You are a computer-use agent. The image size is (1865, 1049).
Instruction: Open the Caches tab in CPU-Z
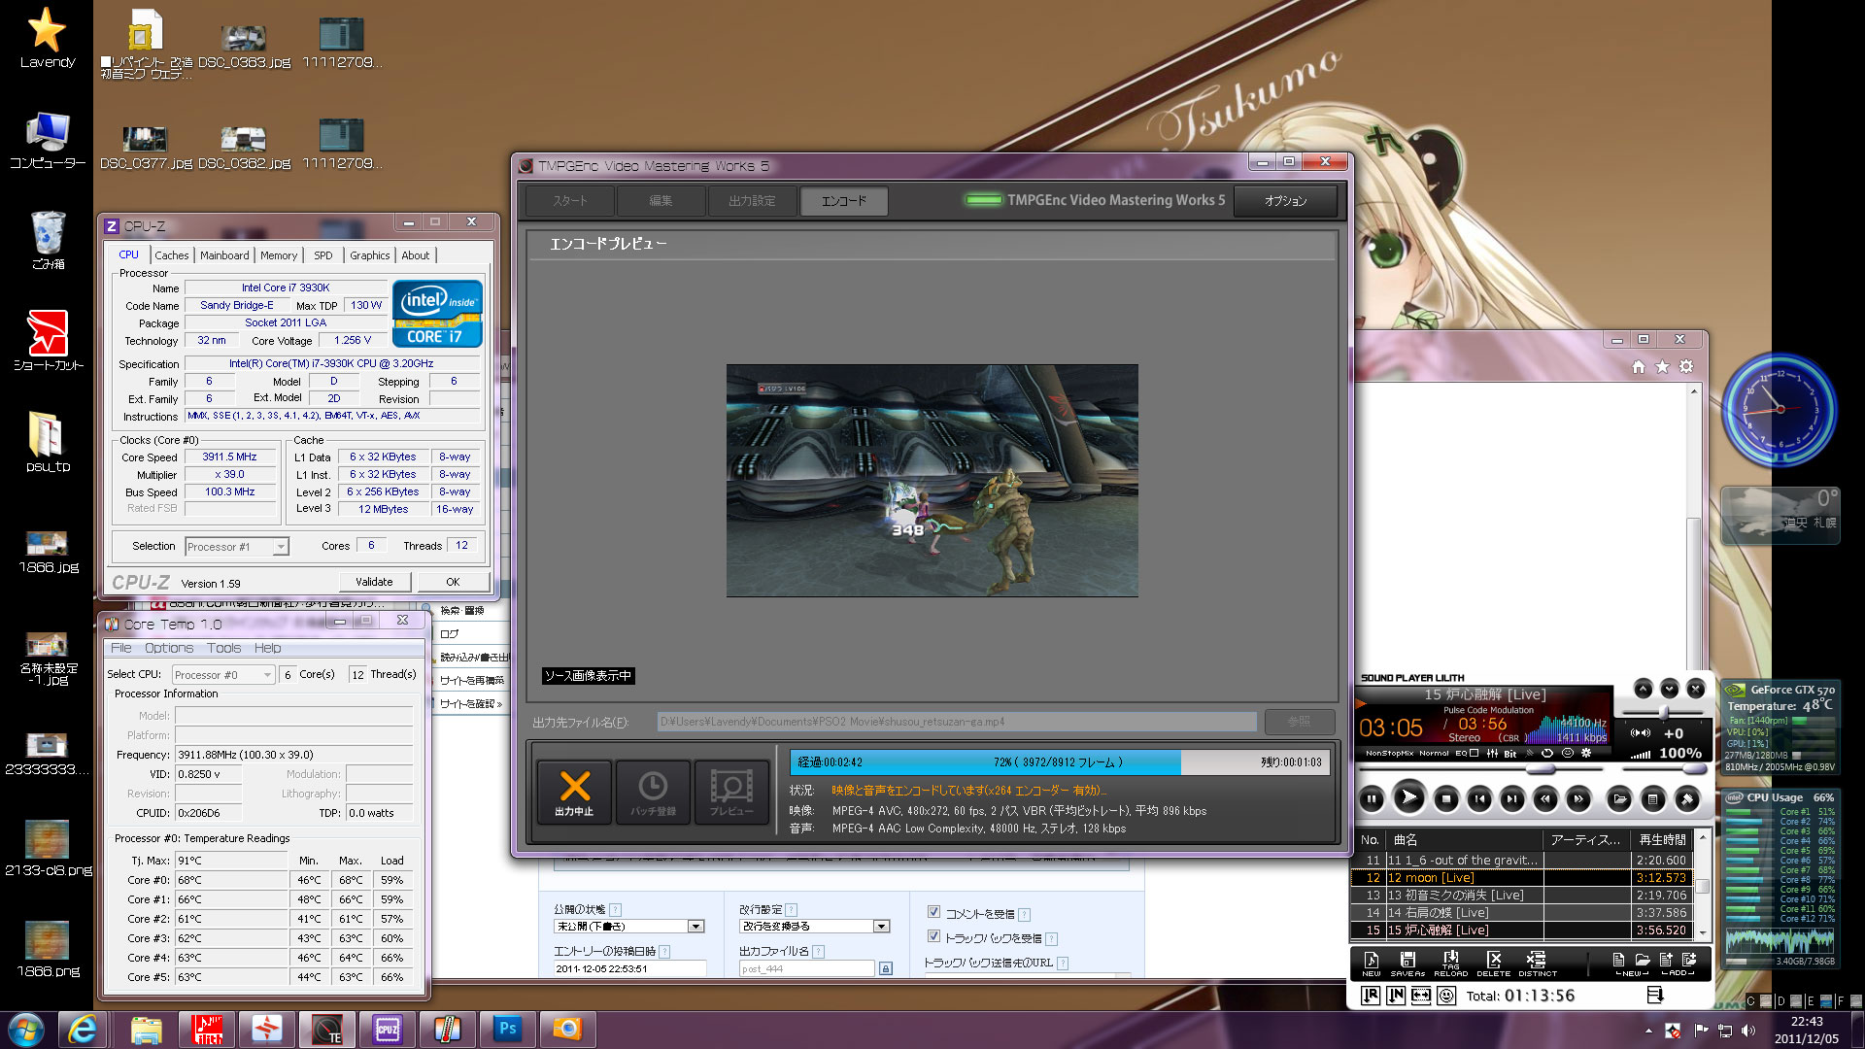coord(172,255)
